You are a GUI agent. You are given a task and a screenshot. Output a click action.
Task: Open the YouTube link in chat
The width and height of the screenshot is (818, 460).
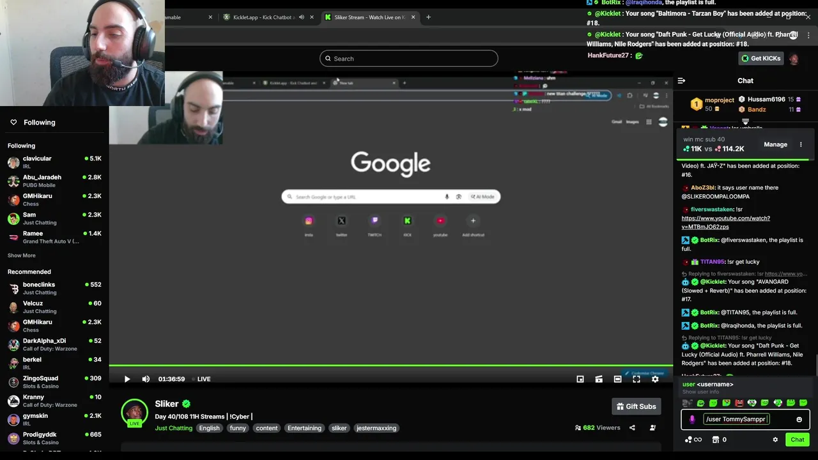pos(725,222)
